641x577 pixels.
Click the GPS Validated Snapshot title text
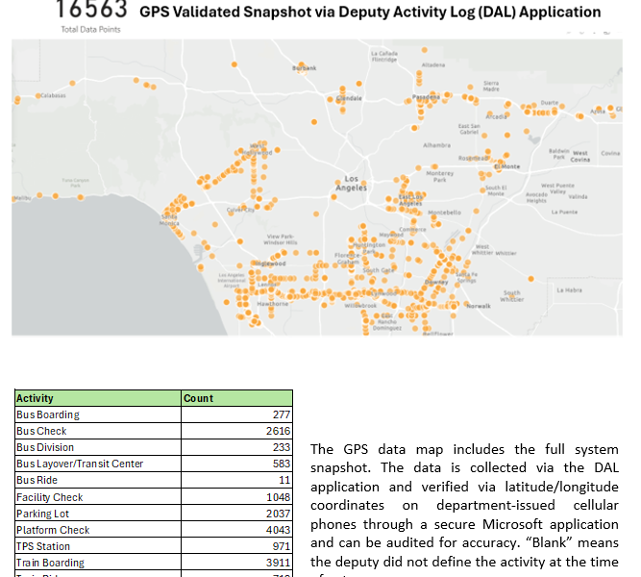[x=370, y=13]
